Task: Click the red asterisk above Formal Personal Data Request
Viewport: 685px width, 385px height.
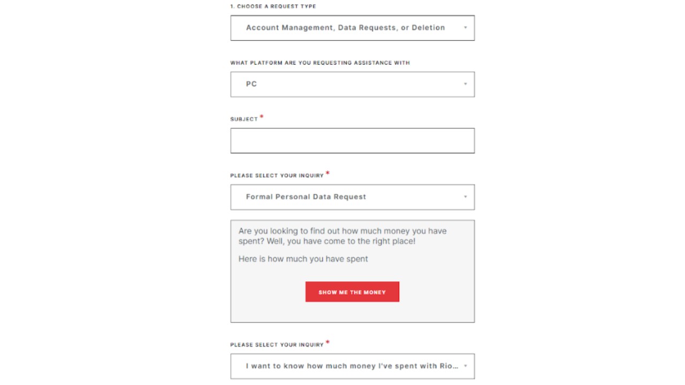Action: click(x=328, y=173)
